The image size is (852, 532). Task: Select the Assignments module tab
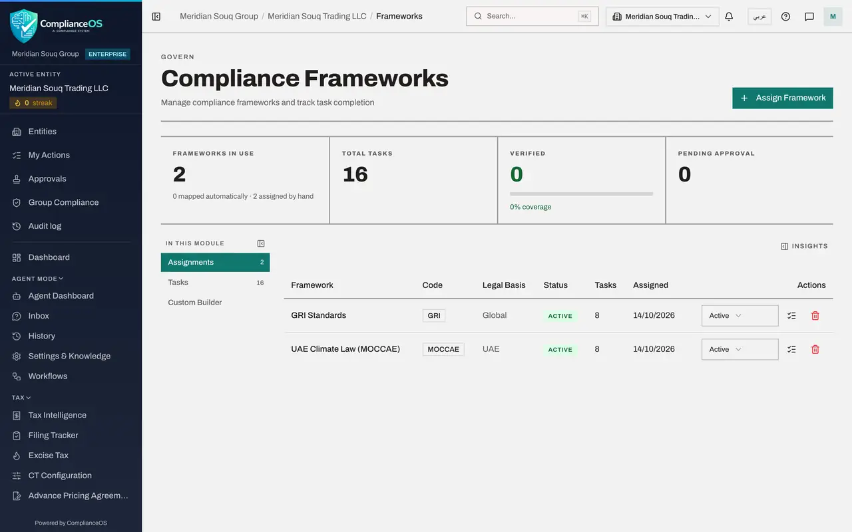pos(215,262)
